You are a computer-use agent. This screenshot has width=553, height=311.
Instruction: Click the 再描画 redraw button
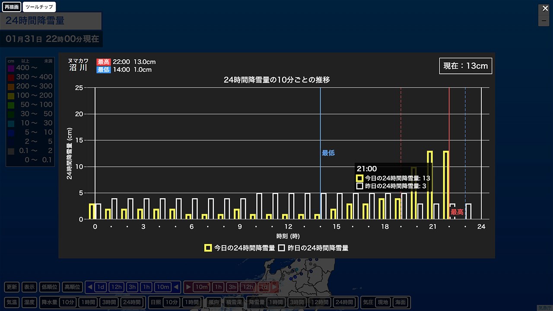pyautogui.click(x=11, y=7)
